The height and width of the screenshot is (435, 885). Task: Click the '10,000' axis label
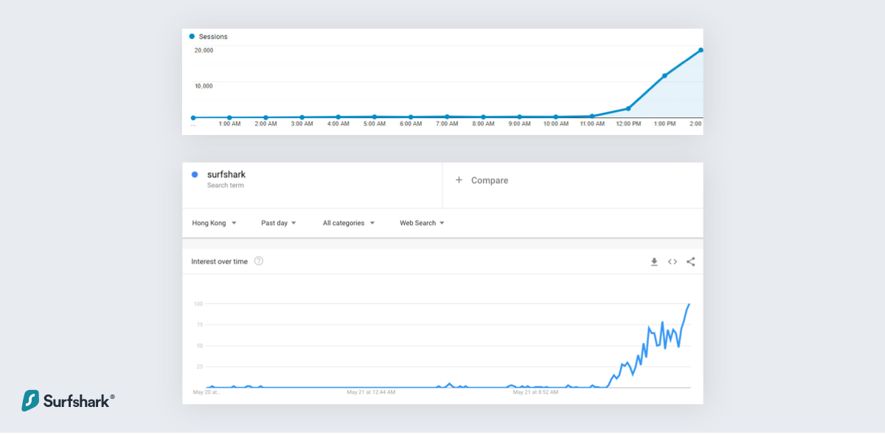204,86
